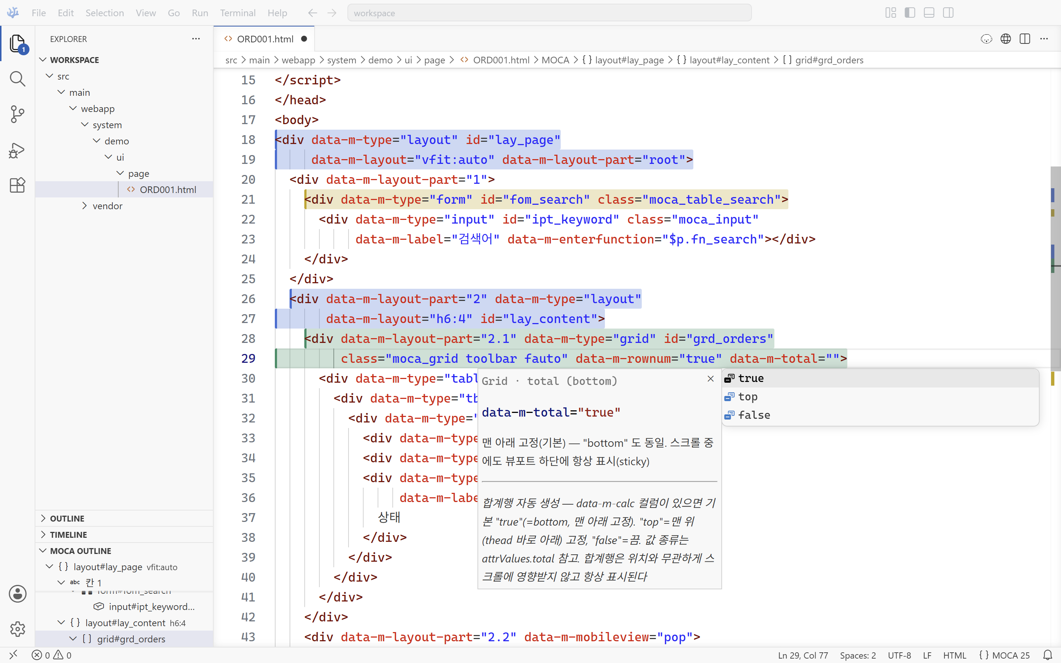
Task: Collapse the webapp folder
Action: [124, 108]
